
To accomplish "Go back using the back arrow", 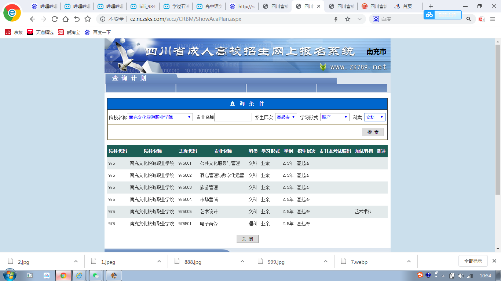I will 33,19.
